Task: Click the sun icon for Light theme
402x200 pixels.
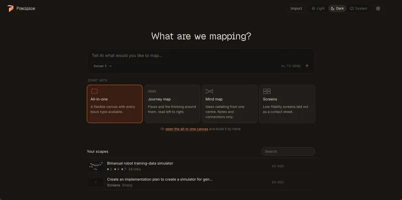Action: pos(313,9)
